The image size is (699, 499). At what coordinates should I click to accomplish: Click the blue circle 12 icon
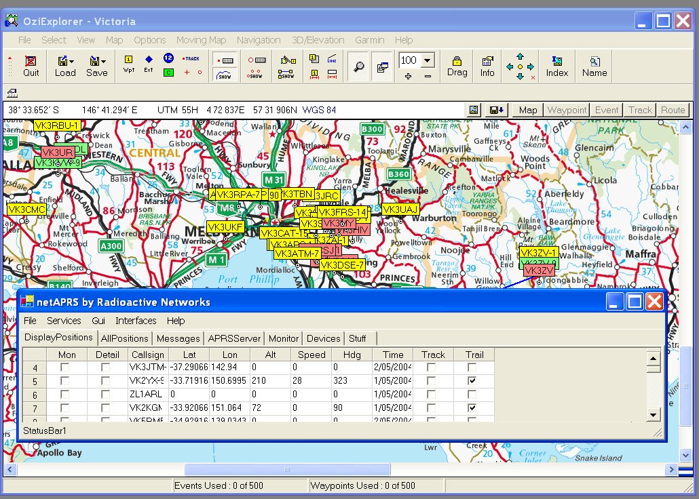click(x=168, y=58)
